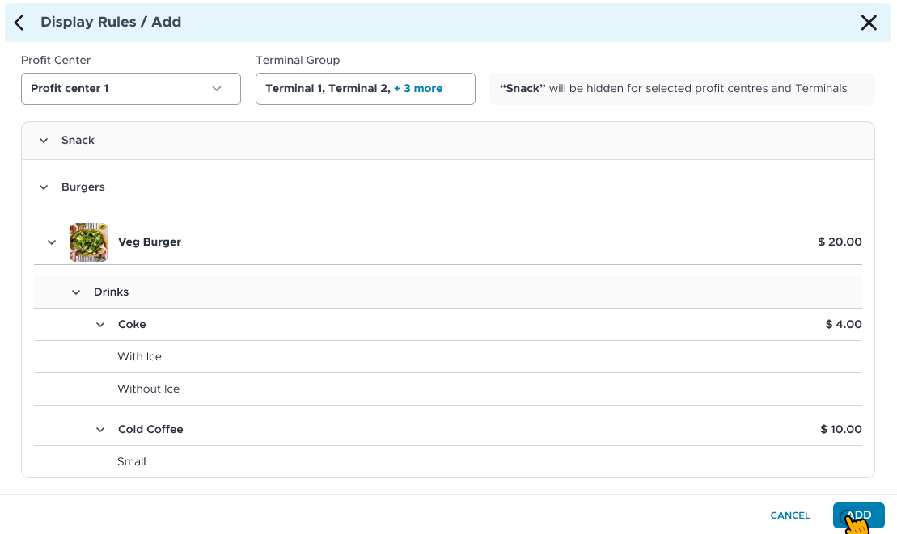Click the Cancel button
Image resolution: width=897 pixels, height=534 pixels.
(790, 515)
